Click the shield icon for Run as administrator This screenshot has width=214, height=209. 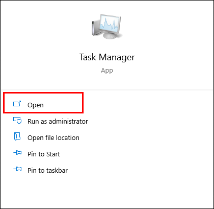17,121
